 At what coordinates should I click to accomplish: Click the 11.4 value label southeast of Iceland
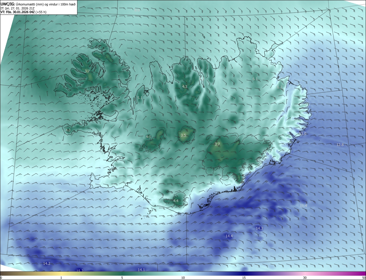click(x=303, y=206)
